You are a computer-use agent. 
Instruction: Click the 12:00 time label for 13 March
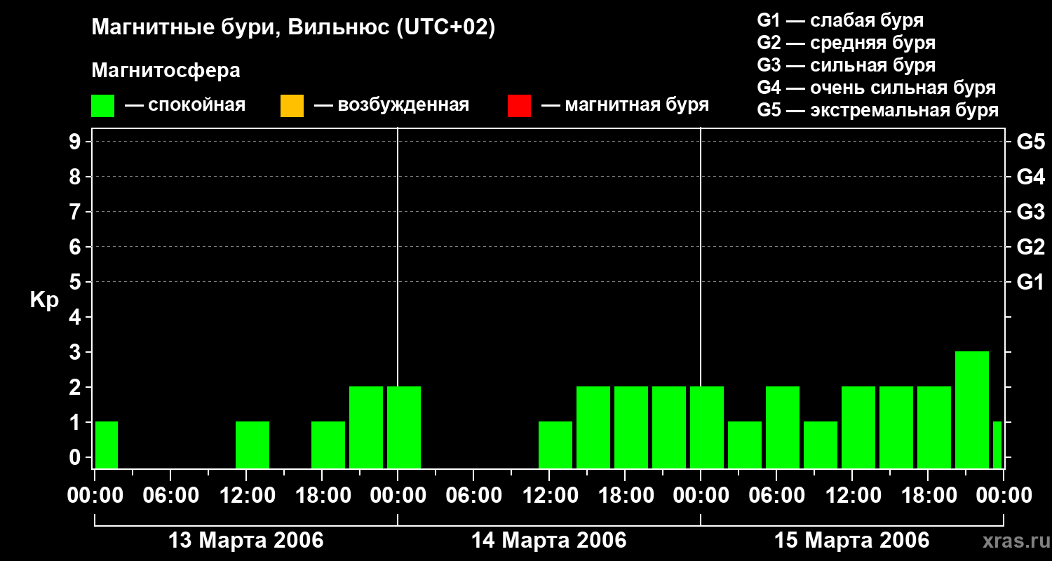pyautogui.click(x=246, y=495)
